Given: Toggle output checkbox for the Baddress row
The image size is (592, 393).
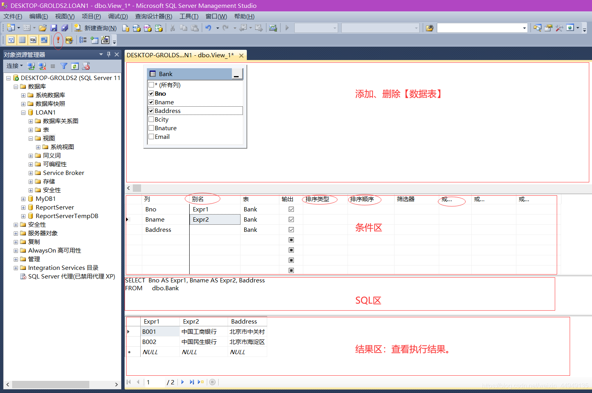Looking at the screenshot, I should click(x=291, y=229).
